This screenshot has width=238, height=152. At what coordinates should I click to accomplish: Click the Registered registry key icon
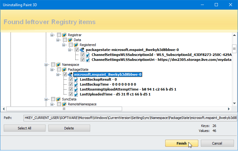[76, 45]
